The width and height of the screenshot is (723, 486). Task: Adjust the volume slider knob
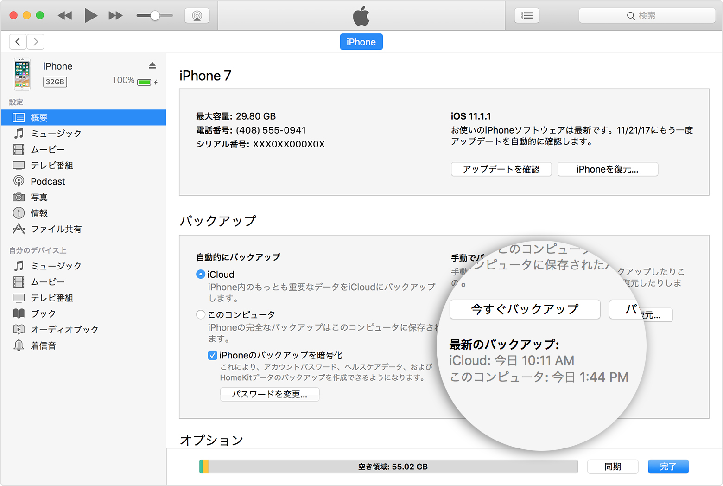(155, 16)
